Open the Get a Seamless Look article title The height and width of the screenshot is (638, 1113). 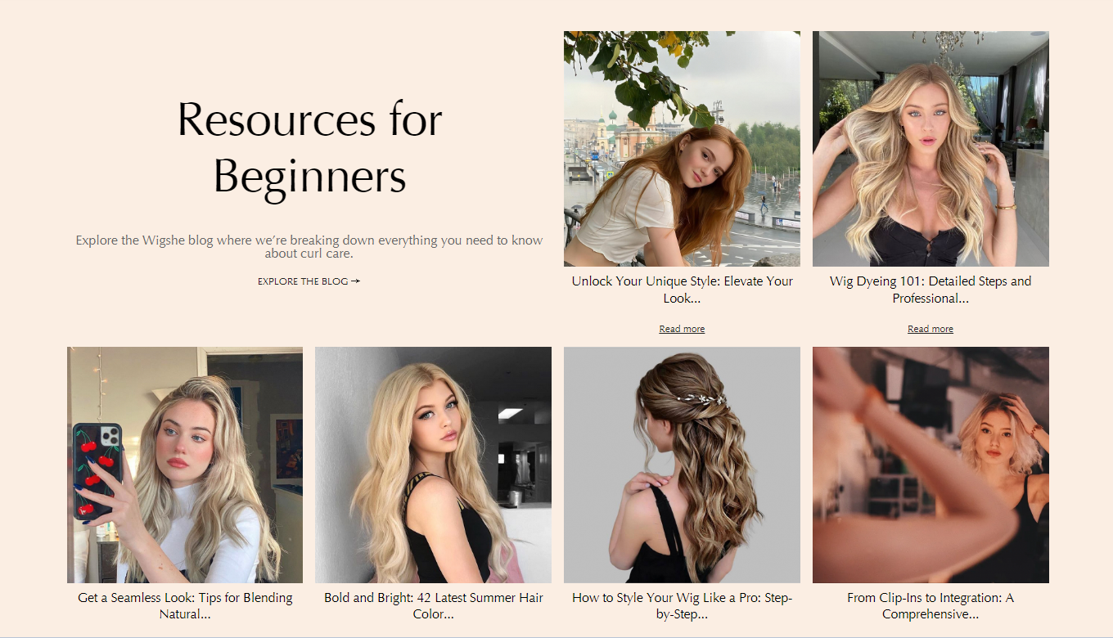tap(185, 606)
